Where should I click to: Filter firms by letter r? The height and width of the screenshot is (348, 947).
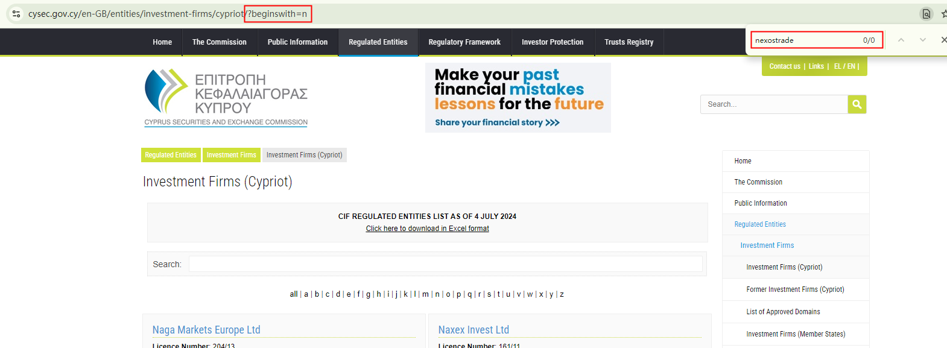pos(480,294)
